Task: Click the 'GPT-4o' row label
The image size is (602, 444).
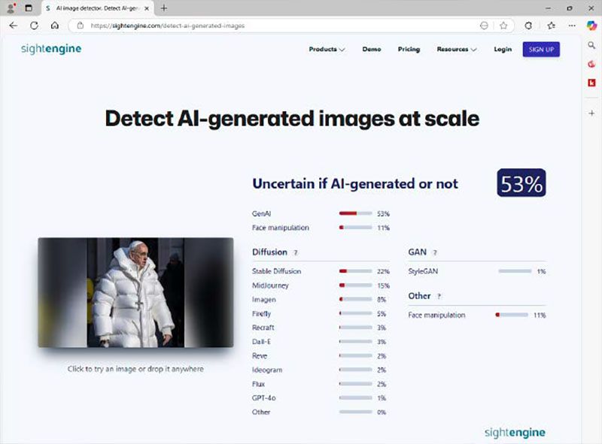Action: point(264,398)
